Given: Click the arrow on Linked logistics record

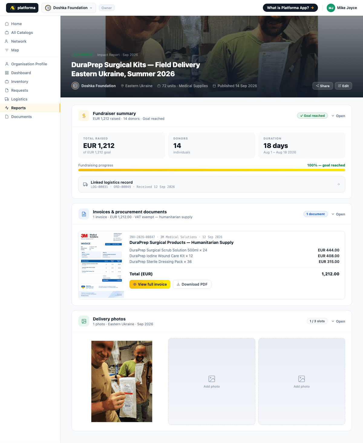Looking at the screenshot, I should pos(338,184).
